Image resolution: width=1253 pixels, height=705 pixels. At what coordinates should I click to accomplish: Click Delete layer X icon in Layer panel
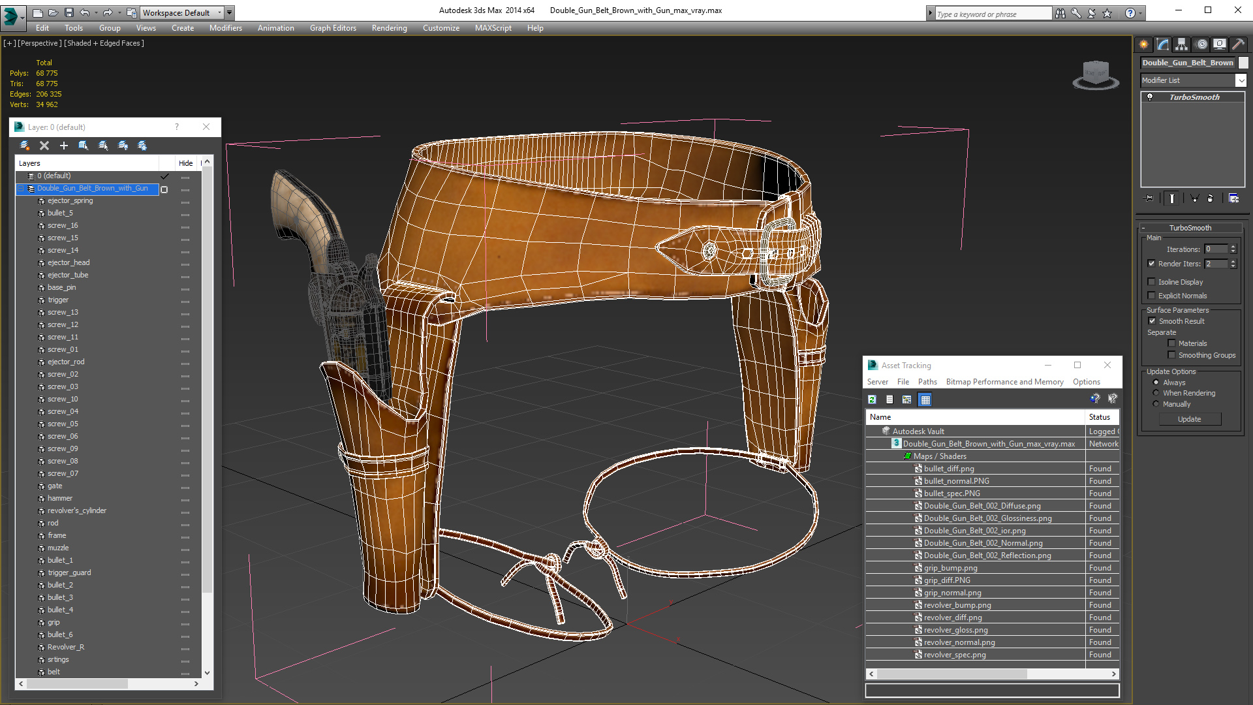click(44, 146)
